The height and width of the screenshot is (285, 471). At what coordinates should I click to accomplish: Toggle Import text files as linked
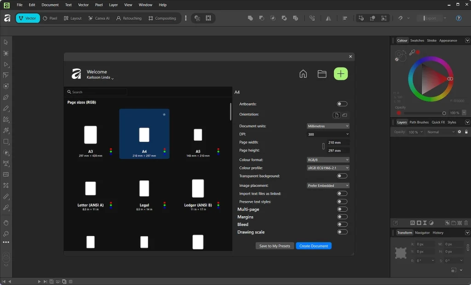[342, 194]
